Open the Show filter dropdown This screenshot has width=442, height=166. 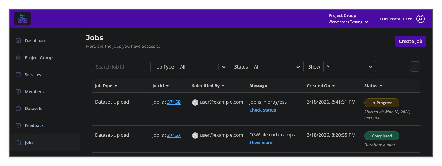(350, 67)
